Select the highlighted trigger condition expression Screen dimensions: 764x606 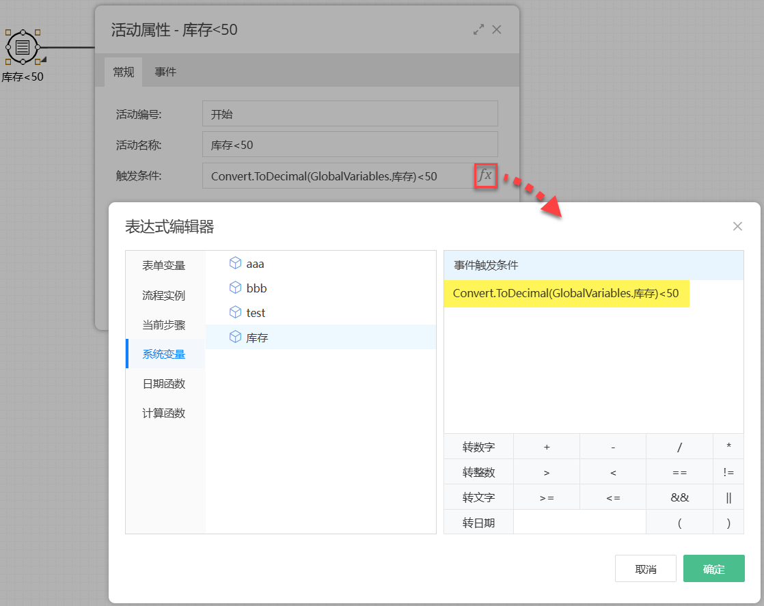click(567, 293)
